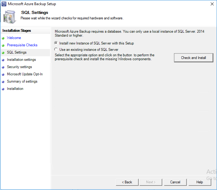This screenshot has width=217, height=190.
Task: Open the Welcome stage link
Action: (x=14, y=38)
